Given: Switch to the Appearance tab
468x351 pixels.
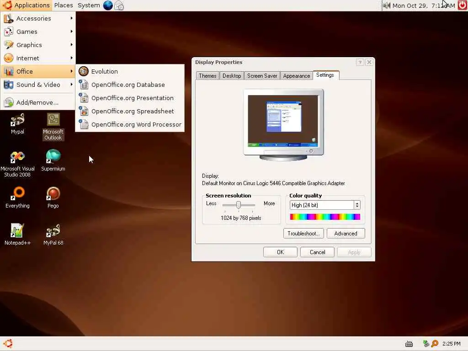Looking at the screenshot, I should pyautogui.click(x=296, y=76).
